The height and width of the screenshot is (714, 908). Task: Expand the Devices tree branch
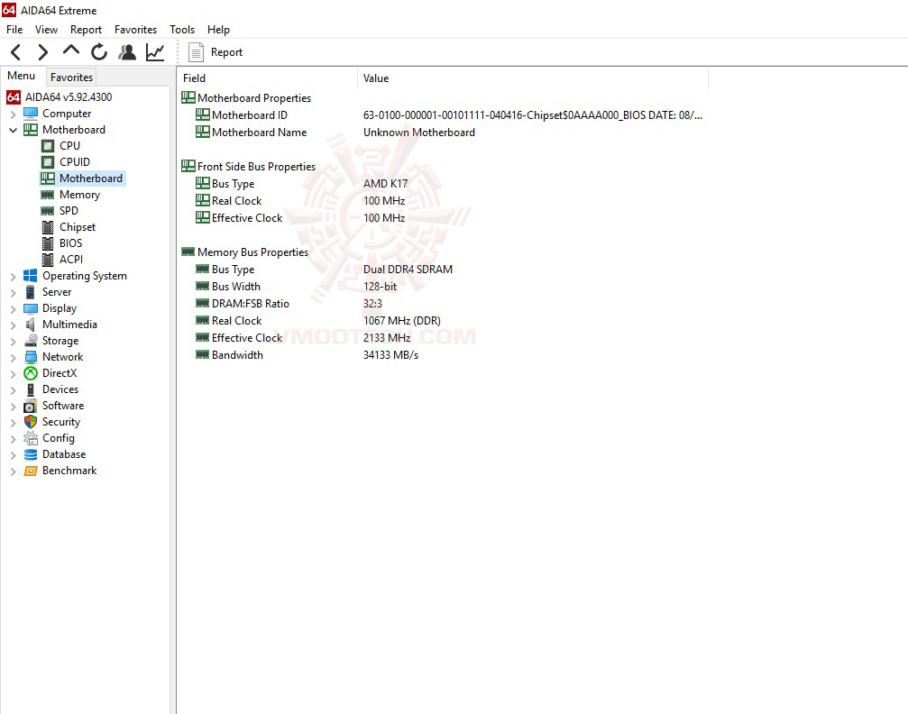pos(13,389)
